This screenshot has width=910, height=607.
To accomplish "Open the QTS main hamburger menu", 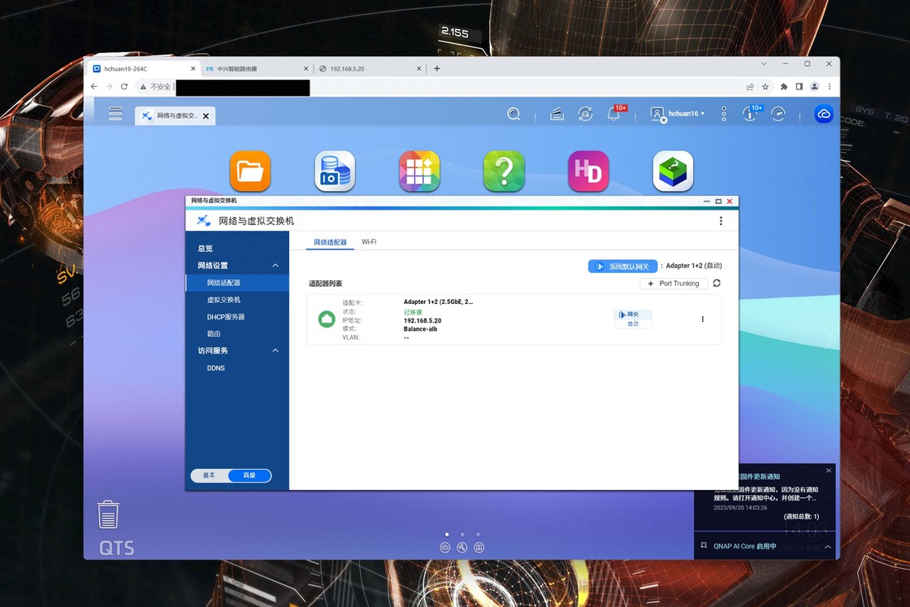I will [115, 114].
